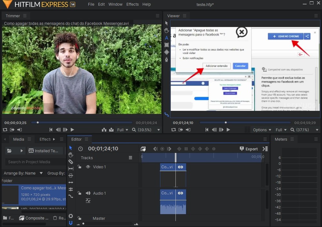Mute the Audio 1 track speaker icon
This screenshot has width=322, height=227.
[x=88, y=193]
